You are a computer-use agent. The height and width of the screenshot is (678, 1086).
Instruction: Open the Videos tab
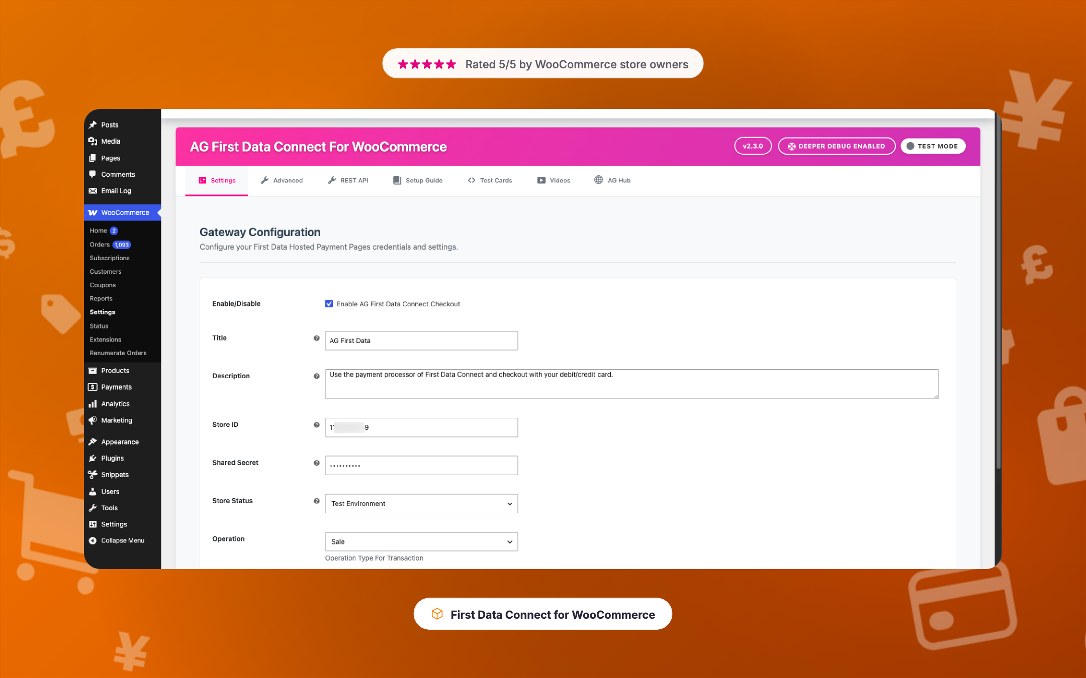click(554, 180)
